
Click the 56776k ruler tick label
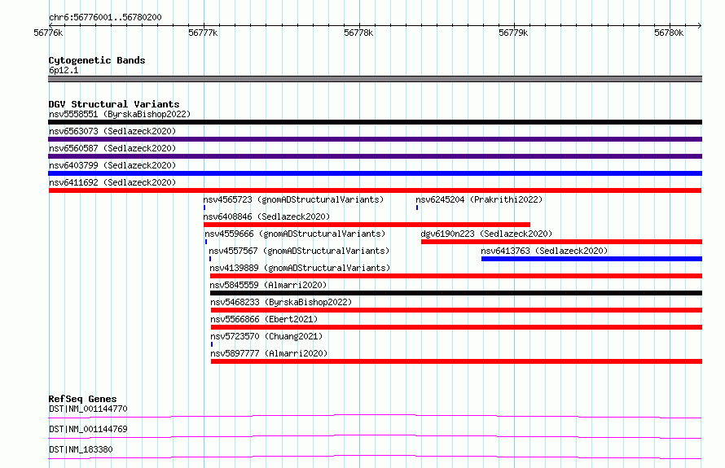click(x=48, y=33)
